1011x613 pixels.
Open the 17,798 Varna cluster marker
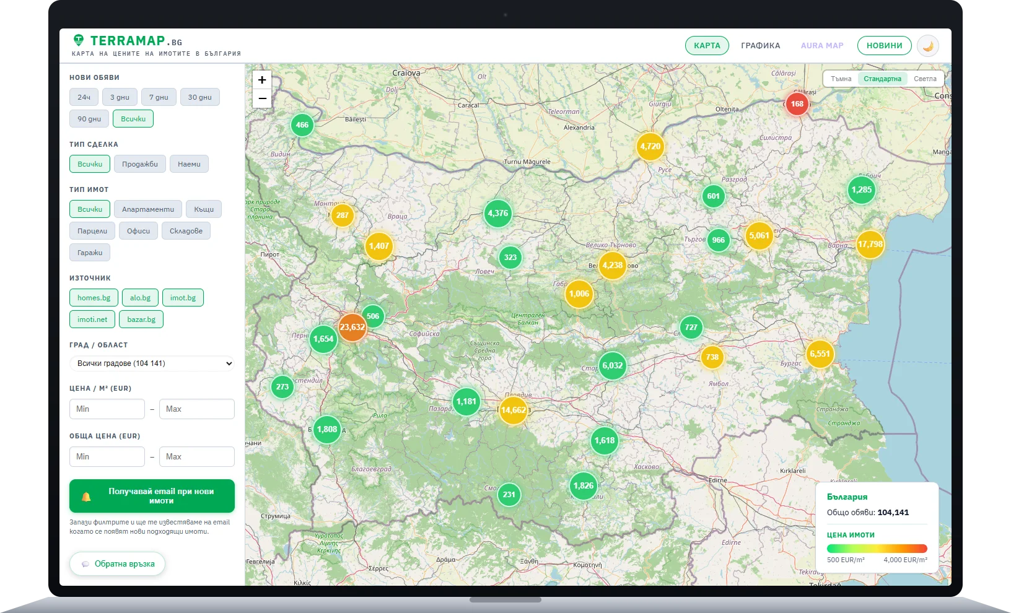pos(870,244)
